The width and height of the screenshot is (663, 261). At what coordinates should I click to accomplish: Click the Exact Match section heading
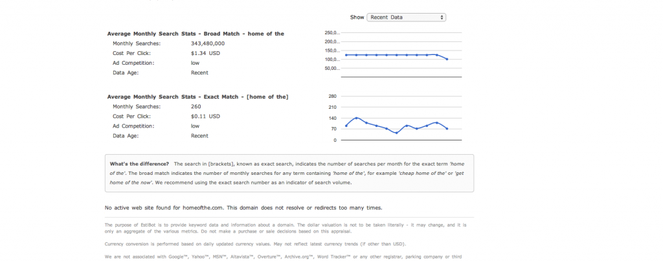click(x=198, y=97)
